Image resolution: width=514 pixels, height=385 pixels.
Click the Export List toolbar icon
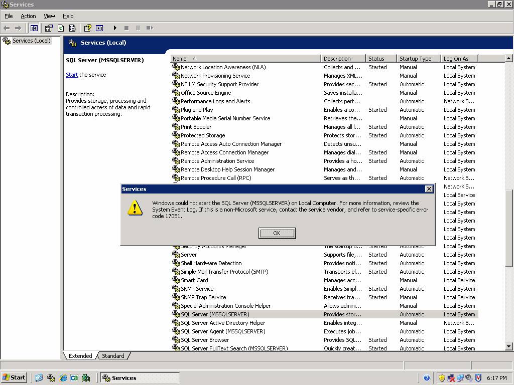pyautogui.click(x=72, y=28)
